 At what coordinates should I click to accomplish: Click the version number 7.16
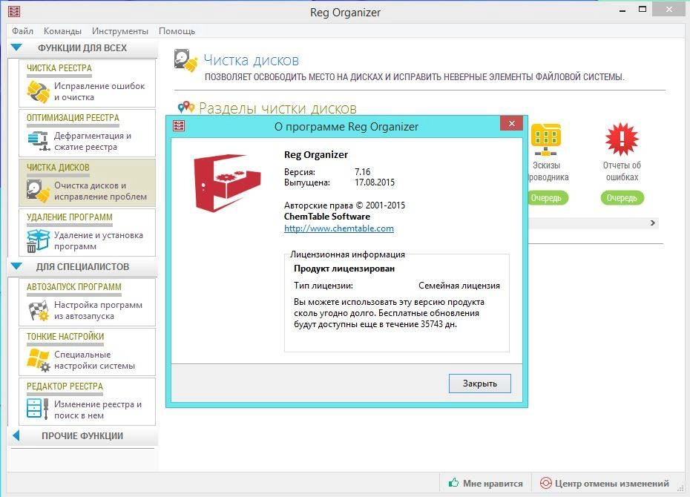pos(363,171)
